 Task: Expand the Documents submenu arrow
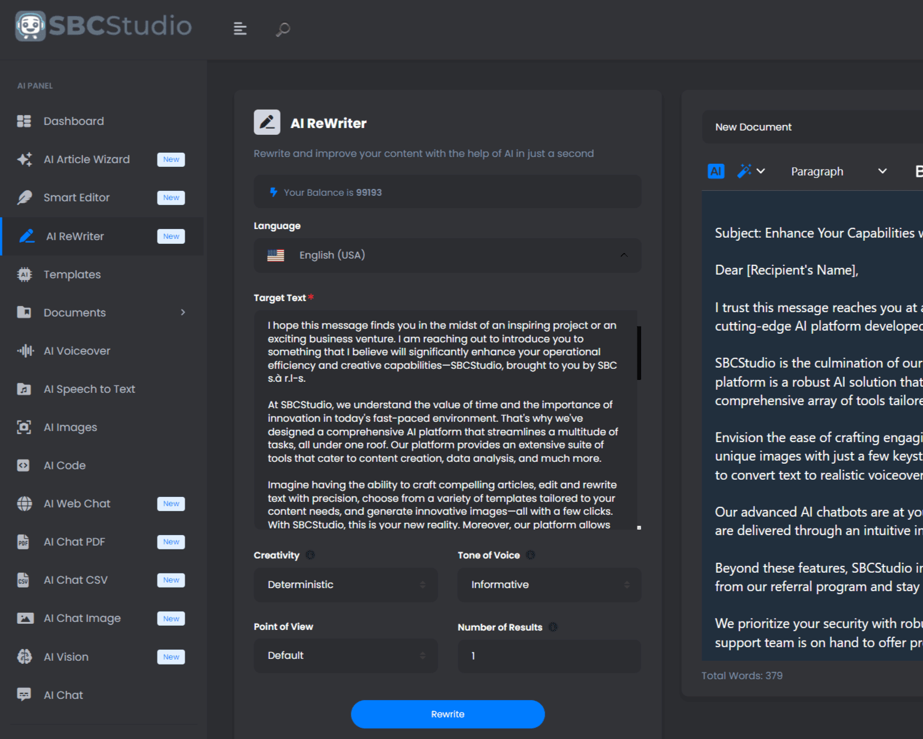(x=183, y=312)
